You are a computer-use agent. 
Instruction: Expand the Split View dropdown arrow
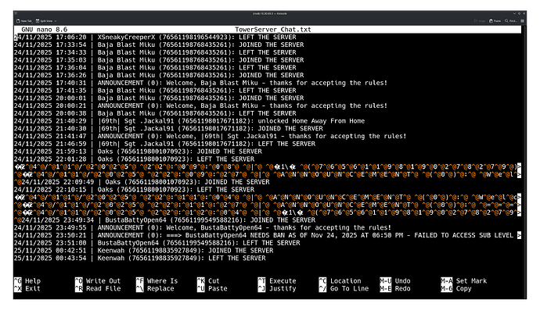(x=56, y=21)
